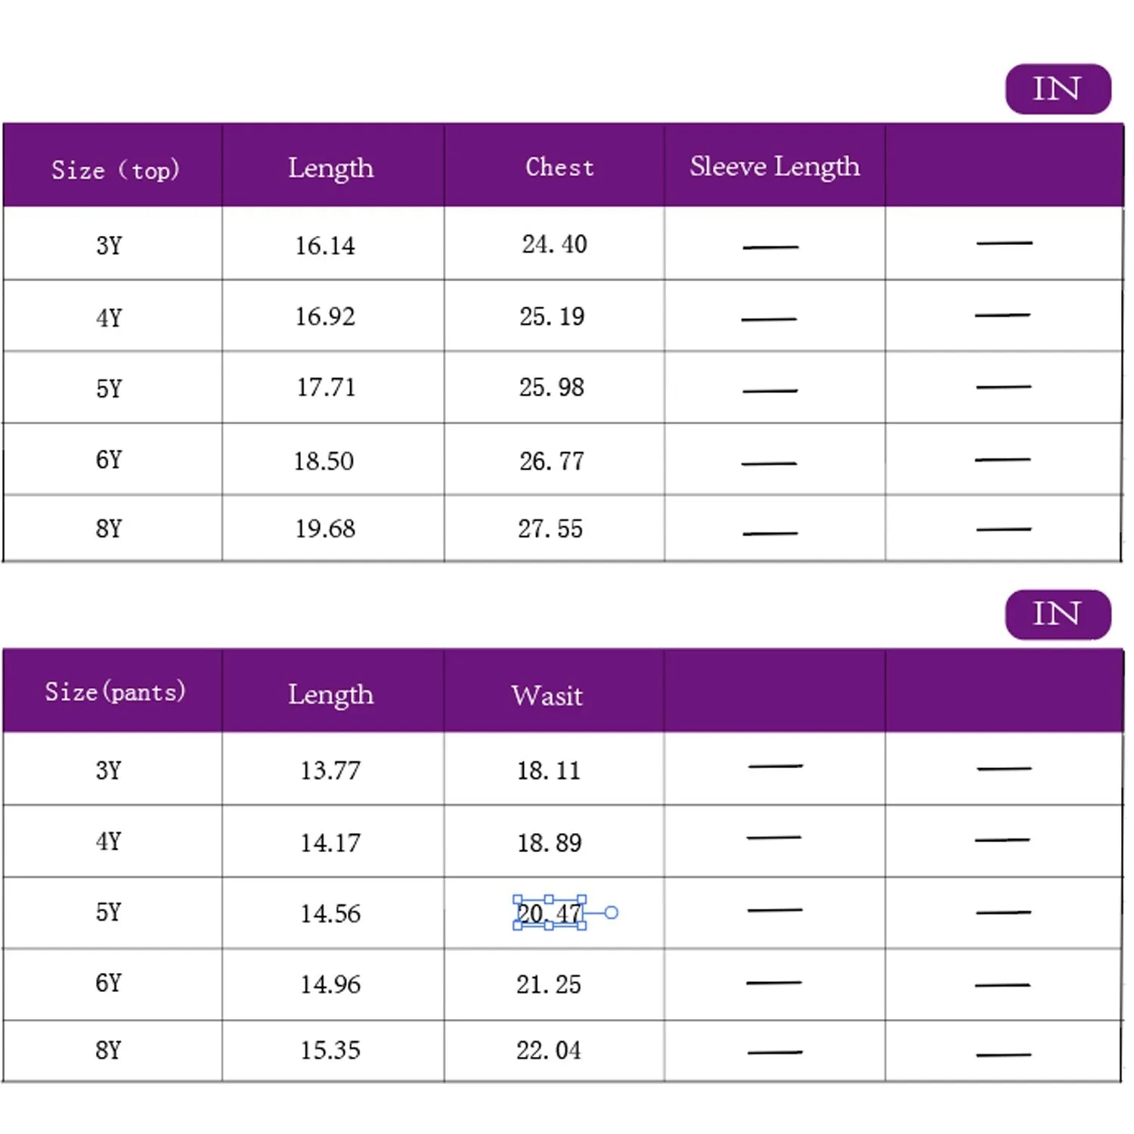This screenshot has height=1134, width=1134.
Task: Click the 22.04 waist value for 8Y
Action: point(549,1051)
